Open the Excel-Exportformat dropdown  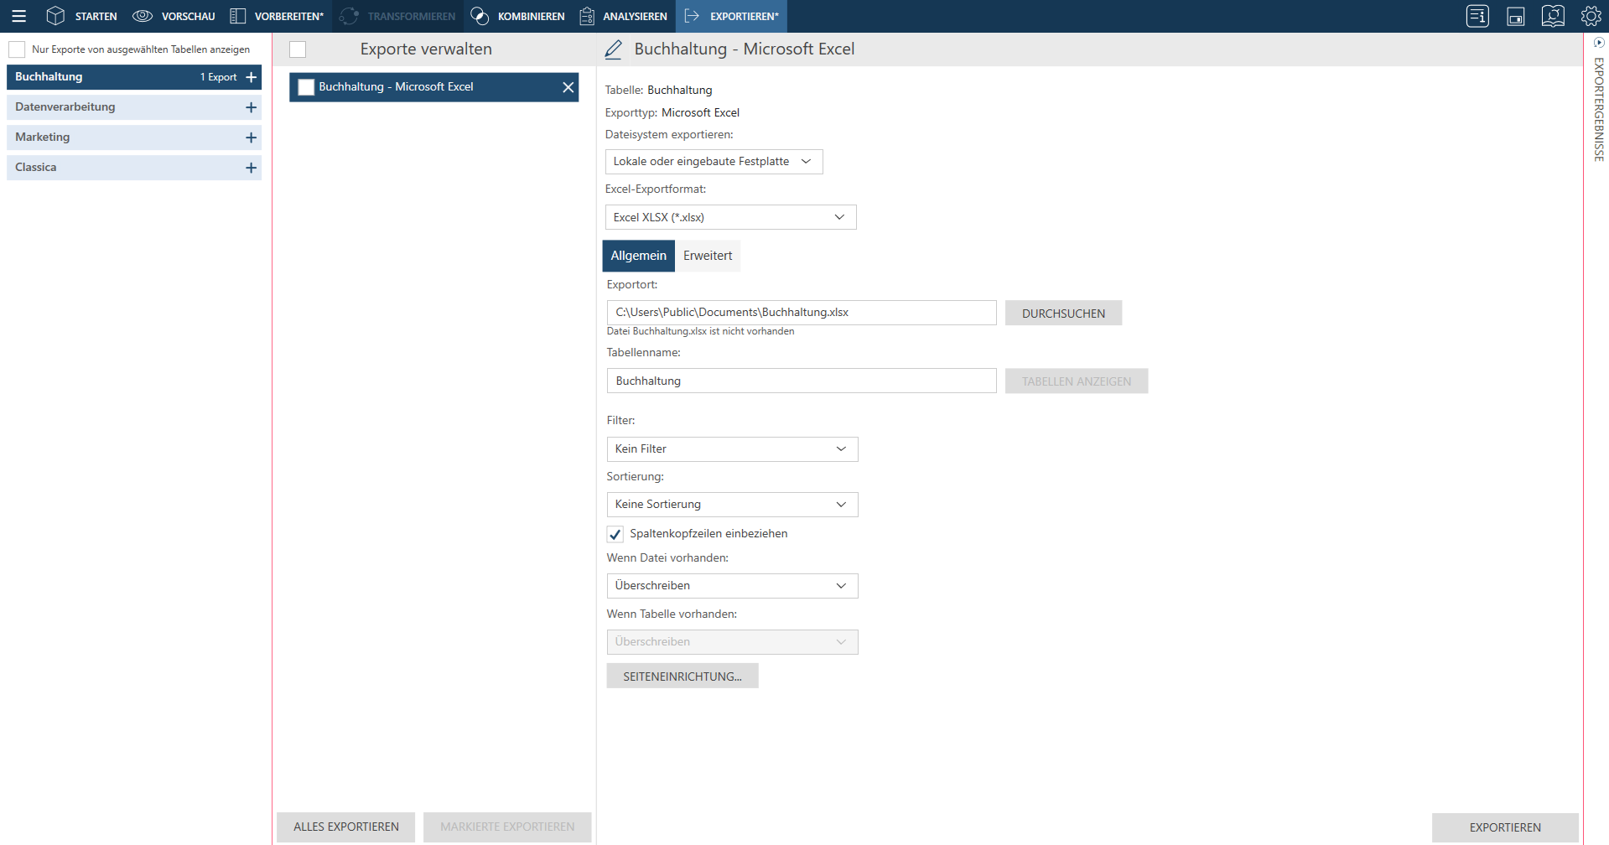click(x=730, y=217)
